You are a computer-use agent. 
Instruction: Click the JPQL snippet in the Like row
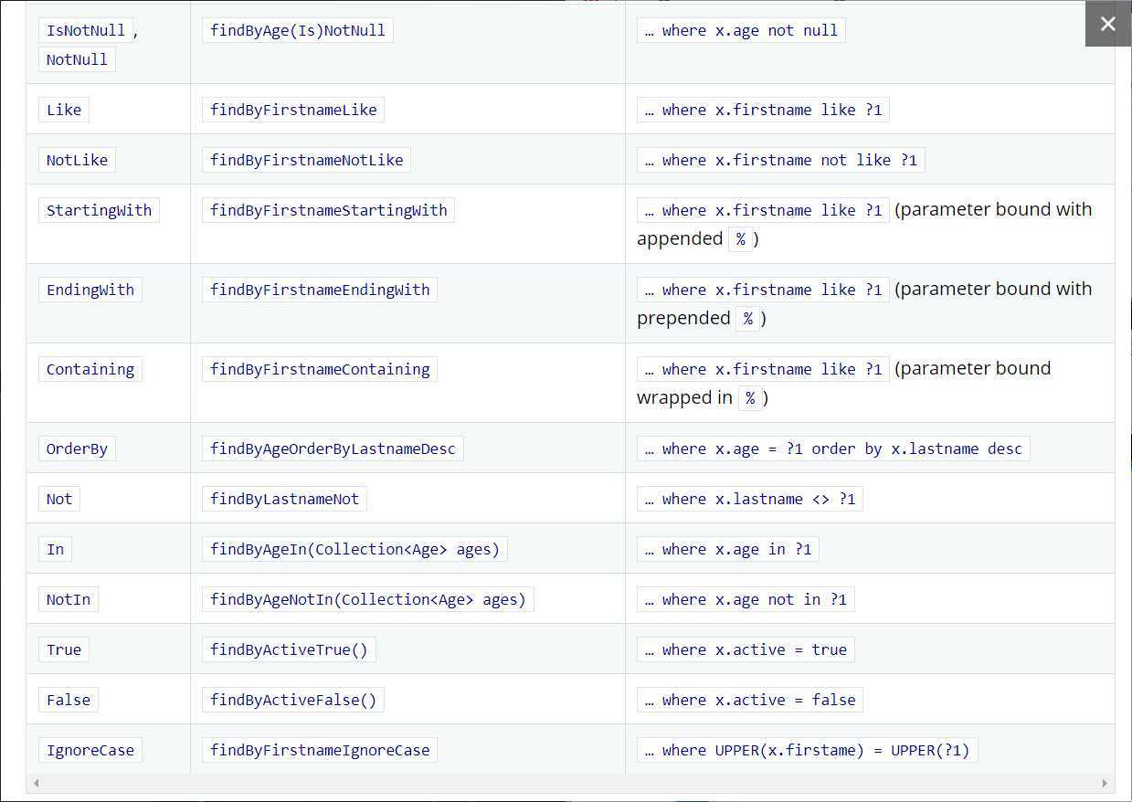[x=763, y=110]
